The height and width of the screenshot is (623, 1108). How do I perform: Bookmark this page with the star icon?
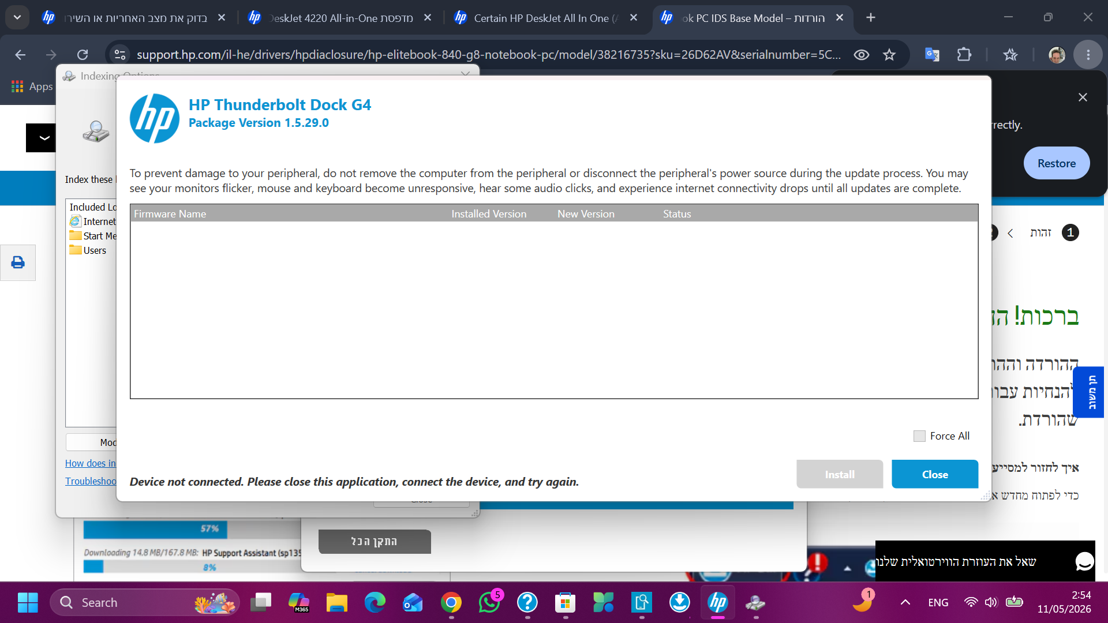pos(889,55)
